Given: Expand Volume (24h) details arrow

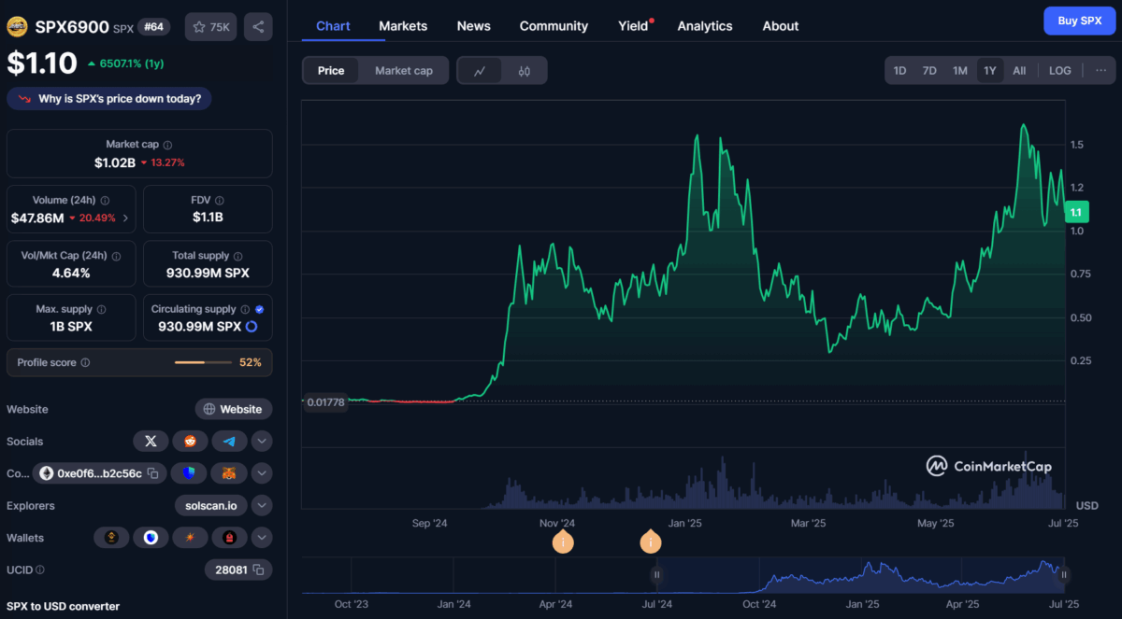Looking at the screenshot, I should (126, 218).
